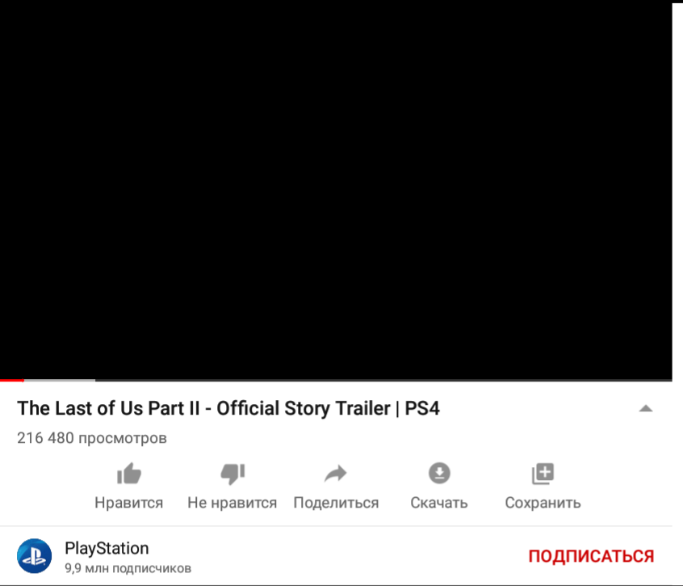Image resolution: width=683 pixels, height=586 pixels.
Task: Click the red played portion of progress bar
Action: (12, 380)
